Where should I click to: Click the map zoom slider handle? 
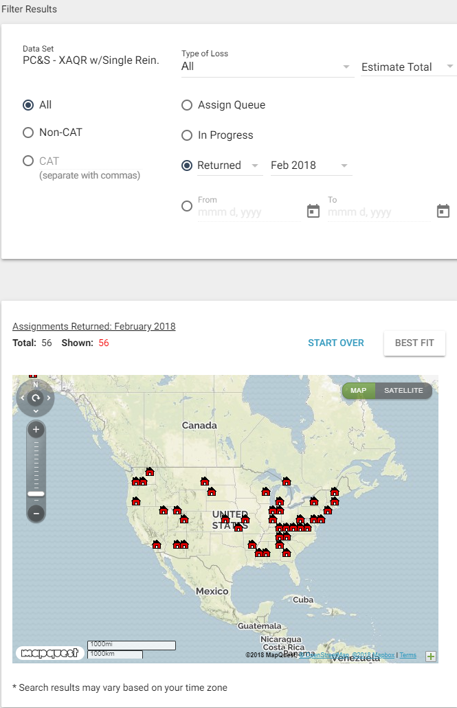click(x=36, y=494)
